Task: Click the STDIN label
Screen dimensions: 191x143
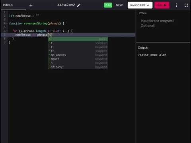Action: 142,14
